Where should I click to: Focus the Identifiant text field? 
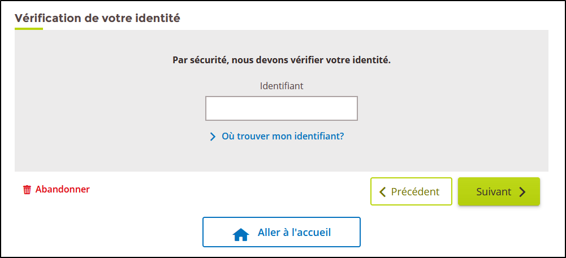coord(282,108)
